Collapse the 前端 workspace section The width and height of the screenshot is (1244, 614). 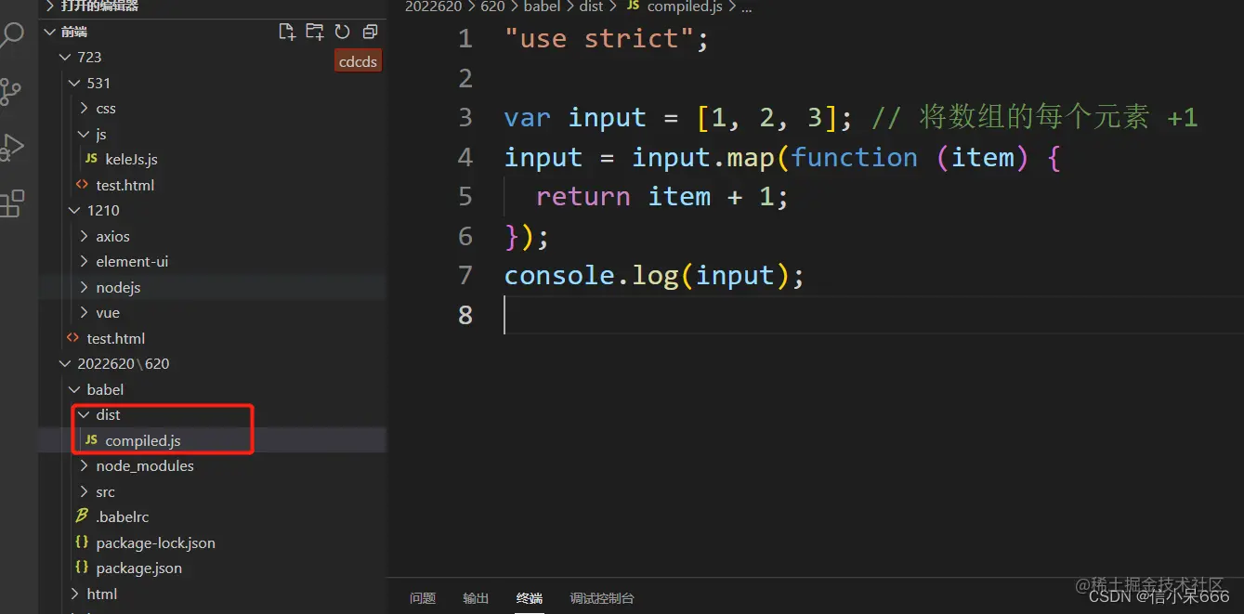(x=73, y=32)
